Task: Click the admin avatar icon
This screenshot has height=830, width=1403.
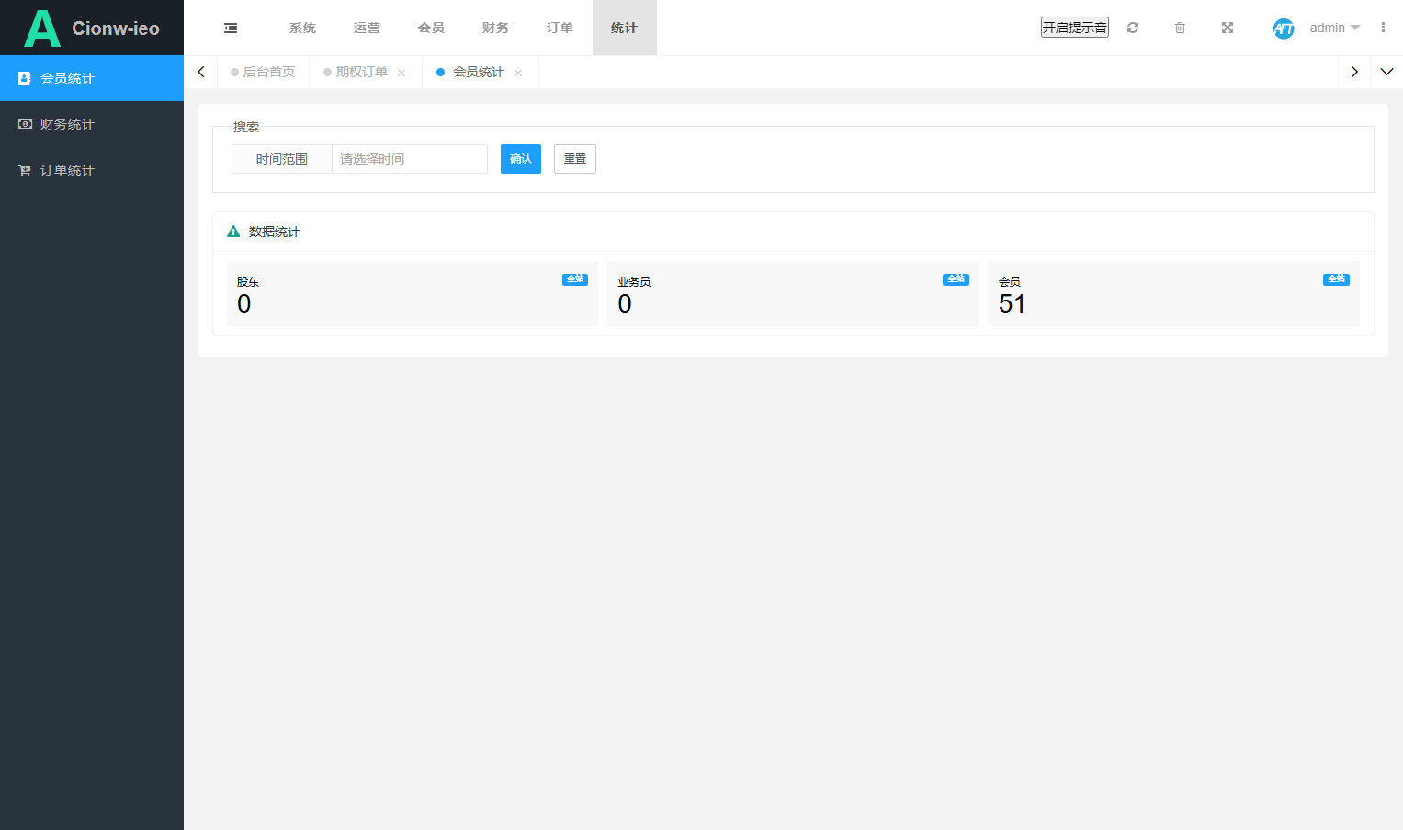Action: [1284, 28]
